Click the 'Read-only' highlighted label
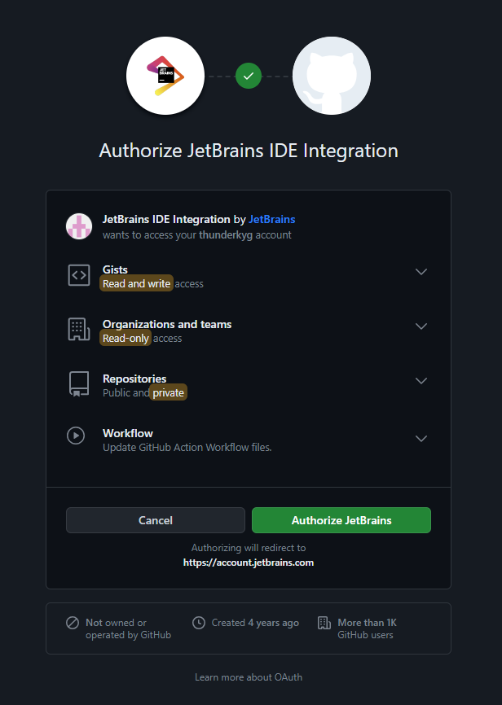 (125, 338)
